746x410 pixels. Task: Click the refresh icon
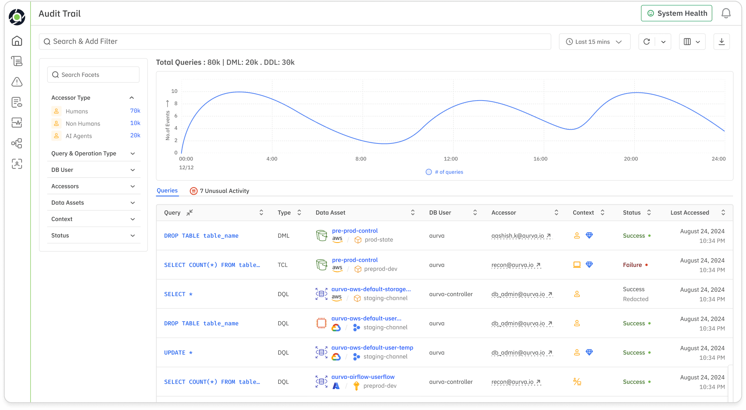(x=647, y=42)
